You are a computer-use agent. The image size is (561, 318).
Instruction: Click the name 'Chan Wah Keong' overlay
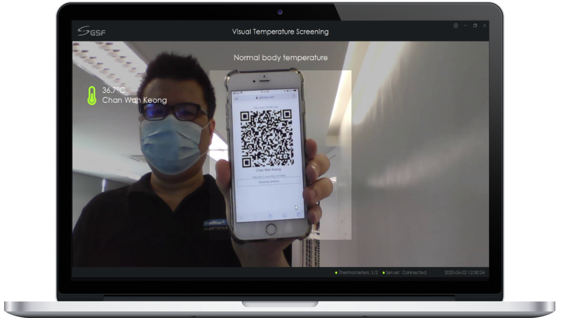point(134,100)
